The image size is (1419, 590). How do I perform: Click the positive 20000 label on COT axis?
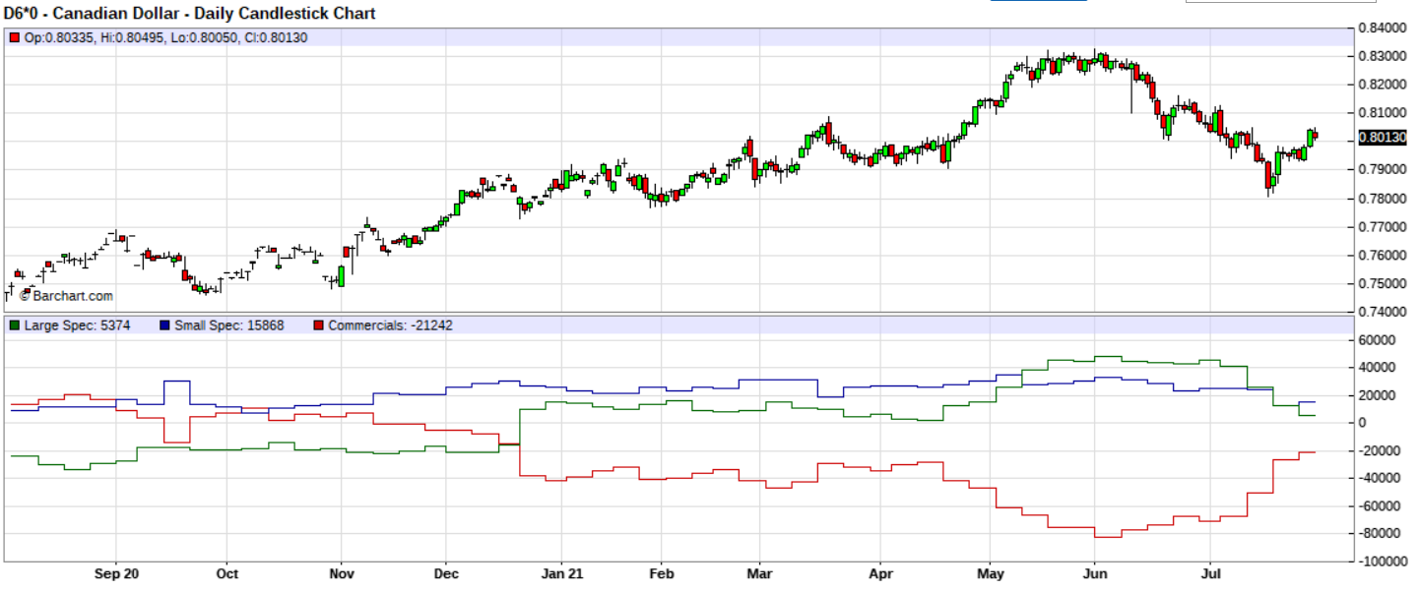[x=1379, y=395]
